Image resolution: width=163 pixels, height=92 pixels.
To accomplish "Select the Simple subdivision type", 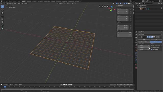I will coord(156,42).
